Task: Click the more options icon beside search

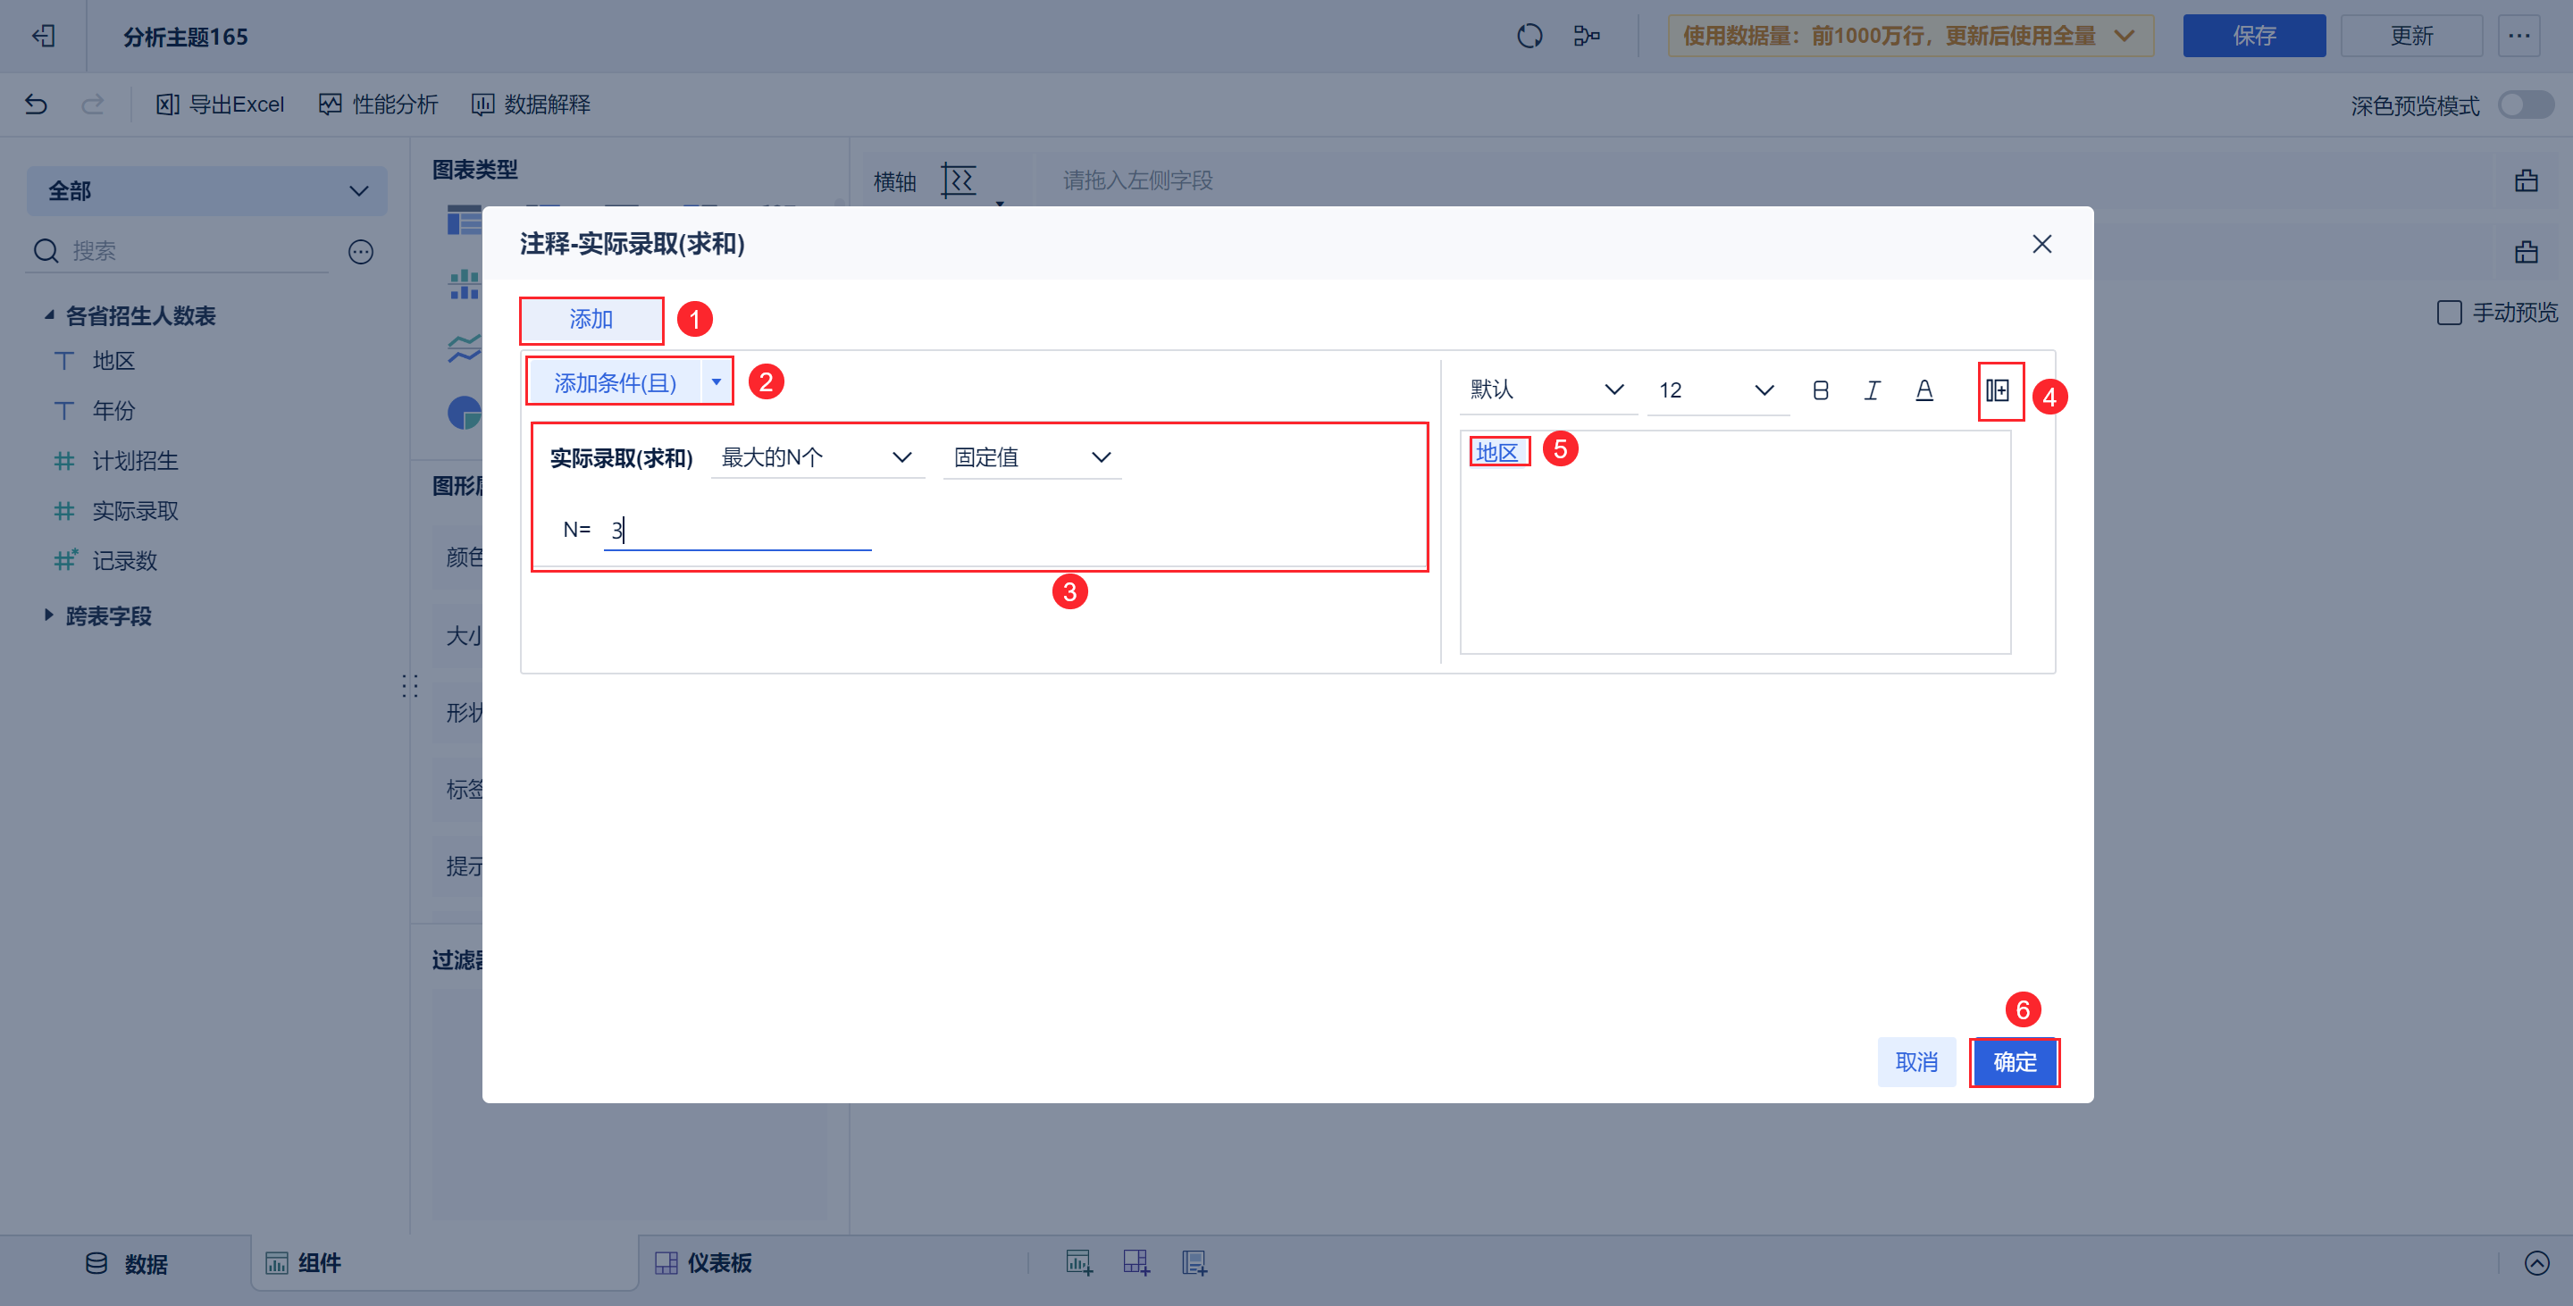Action: click(361, 252)
